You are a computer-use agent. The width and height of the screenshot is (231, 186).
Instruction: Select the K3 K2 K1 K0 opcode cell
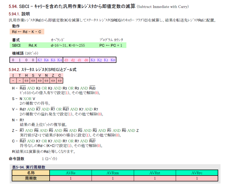(x=103, y=60)
